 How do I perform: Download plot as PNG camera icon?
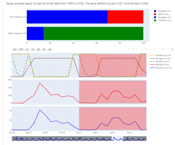pos(128,49)
